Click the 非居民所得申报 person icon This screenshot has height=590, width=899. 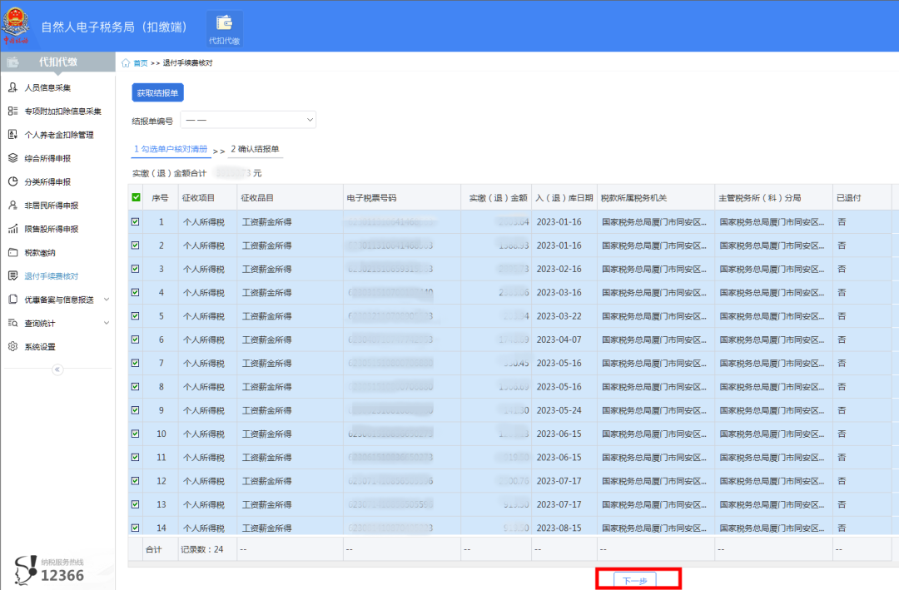12,205
